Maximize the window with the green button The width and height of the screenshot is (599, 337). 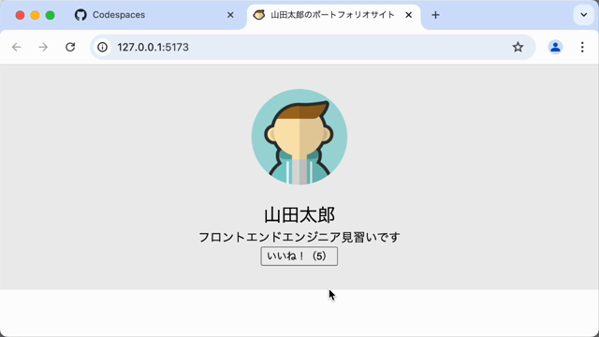(50, 15)
